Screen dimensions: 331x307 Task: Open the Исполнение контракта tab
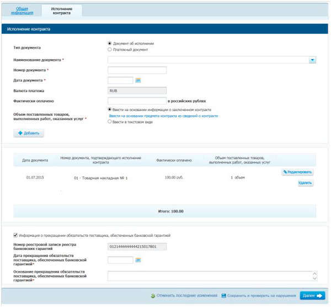point(61,10)
